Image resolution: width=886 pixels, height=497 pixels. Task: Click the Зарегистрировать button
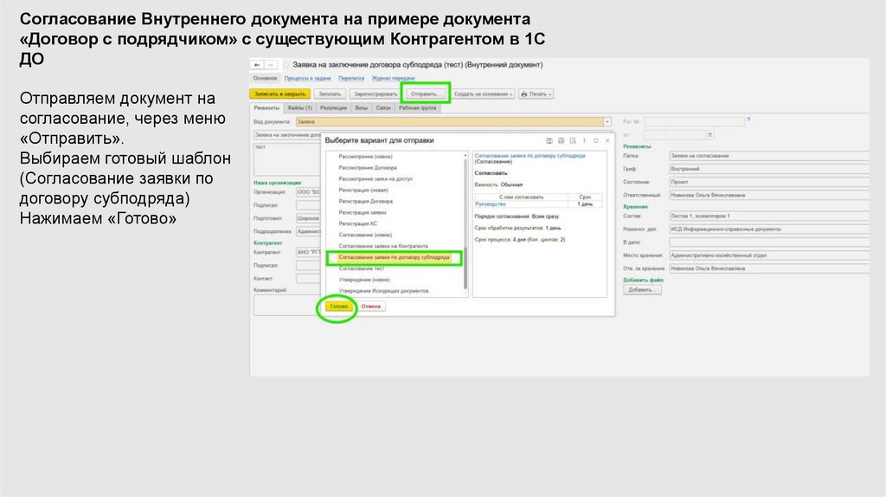(376, 94)
